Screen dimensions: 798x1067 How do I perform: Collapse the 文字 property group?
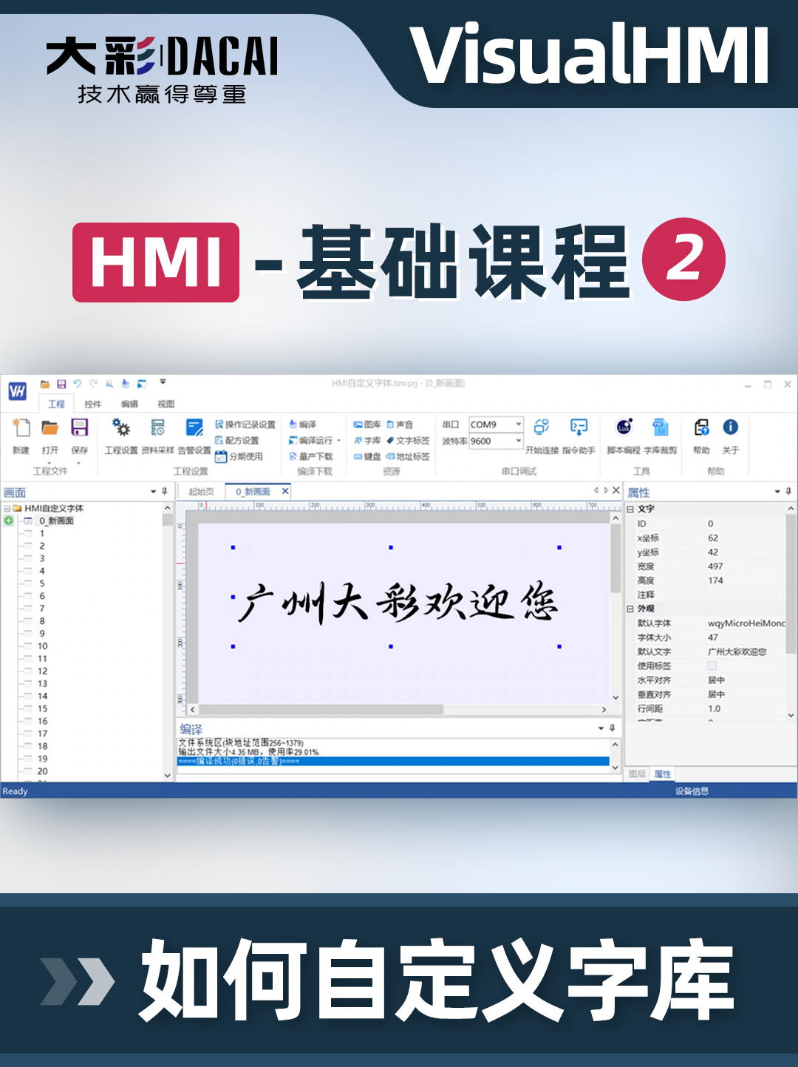[630, 509]
